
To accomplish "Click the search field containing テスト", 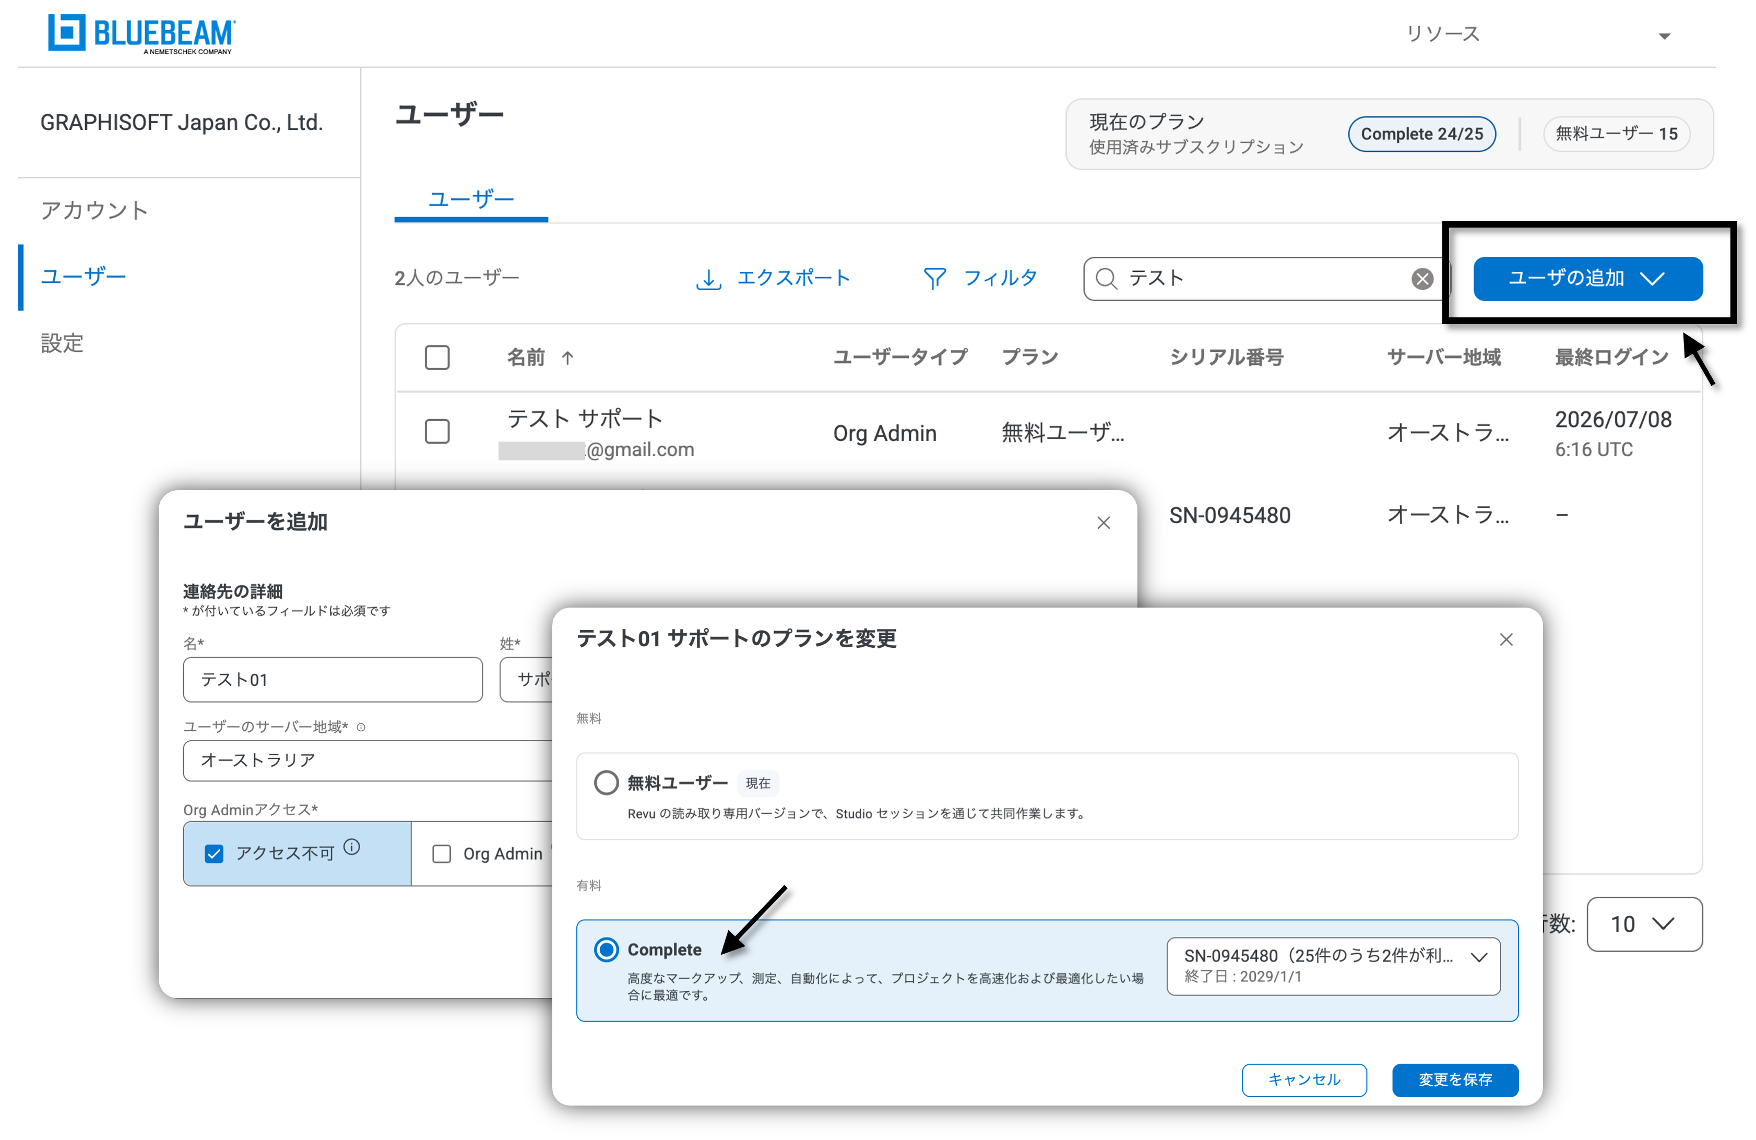I will click(x=1264, y=279).
